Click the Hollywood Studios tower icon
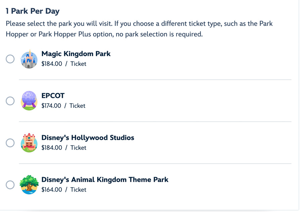This screenshot has width=302, height=212. pyautogui.click(x=29, y=143)
